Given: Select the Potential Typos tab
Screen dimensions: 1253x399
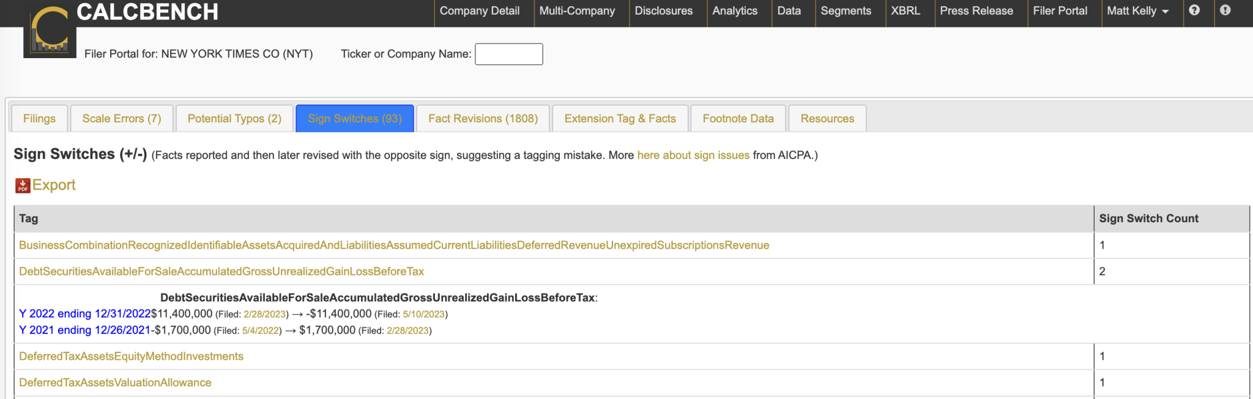Looking at the screenshot, I should 234,119.
